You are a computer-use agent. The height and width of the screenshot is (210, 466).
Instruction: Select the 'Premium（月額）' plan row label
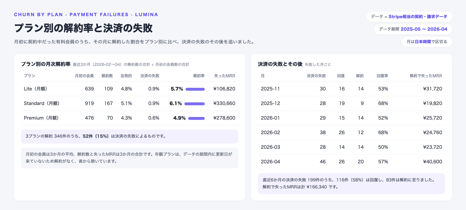(41, 118)
